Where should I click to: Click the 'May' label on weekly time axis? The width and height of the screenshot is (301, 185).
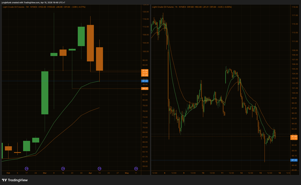point(127,173)
